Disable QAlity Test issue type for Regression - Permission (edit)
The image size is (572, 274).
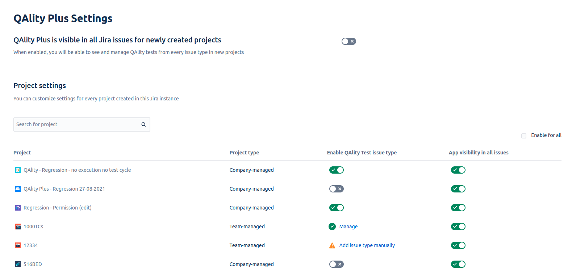pyautogui.click(x=337, y=208)
